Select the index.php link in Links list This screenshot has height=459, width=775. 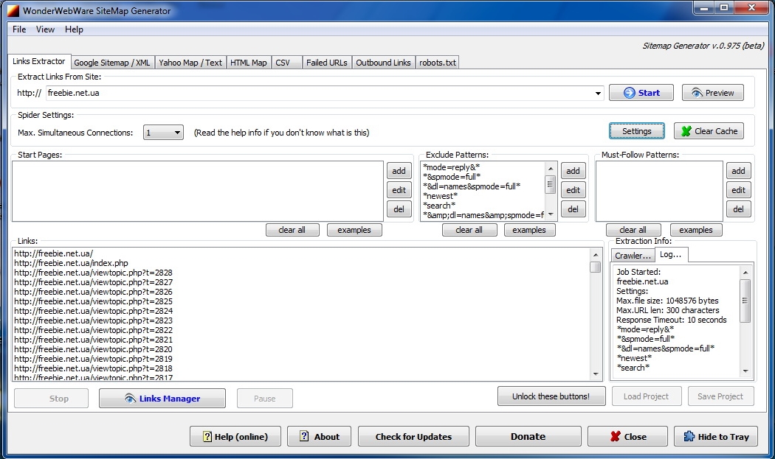point(71,263)
